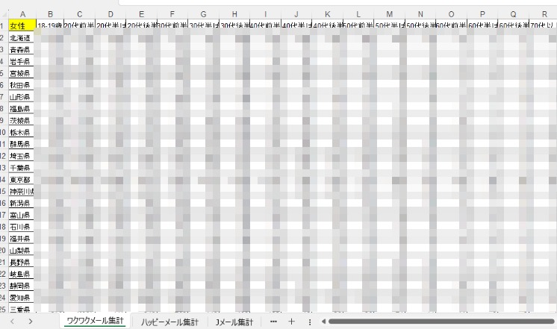Select the 北海道 cell
Image resolution: width=557 pixels, height=329 pixels.
pos(22,38)
